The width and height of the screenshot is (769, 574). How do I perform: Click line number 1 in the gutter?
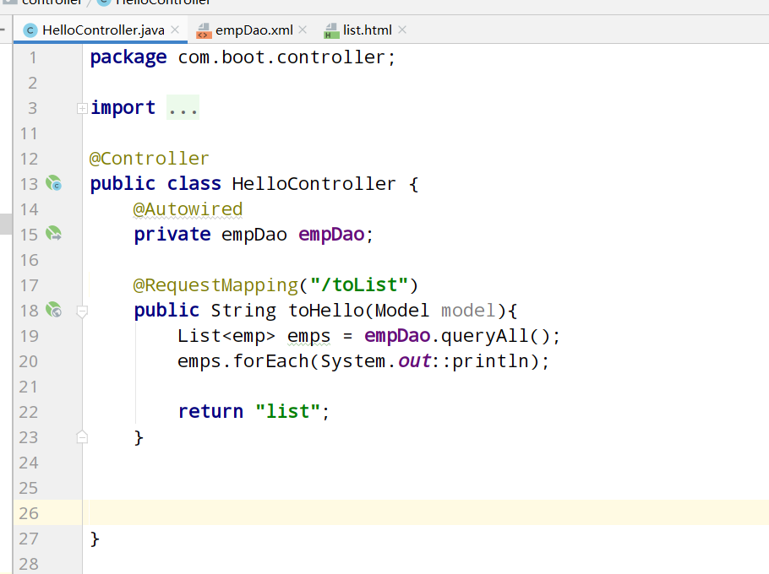[x=33, y=57]
